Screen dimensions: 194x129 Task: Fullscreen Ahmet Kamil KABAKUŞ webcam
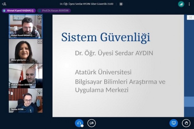point(40,17)
